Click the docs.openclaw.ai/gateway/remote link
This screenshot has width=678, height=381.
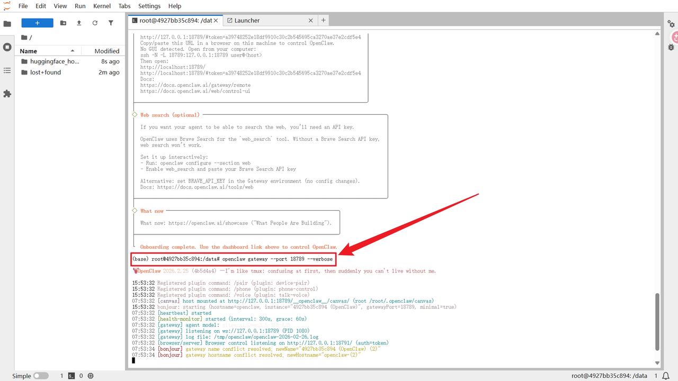(195, 85)
